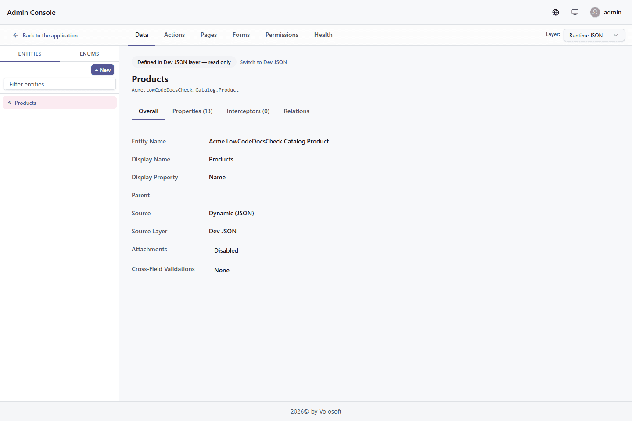Viewport: 632px width, 421px height.
Task: Open the Pages tab
Action: pos(208,35)
